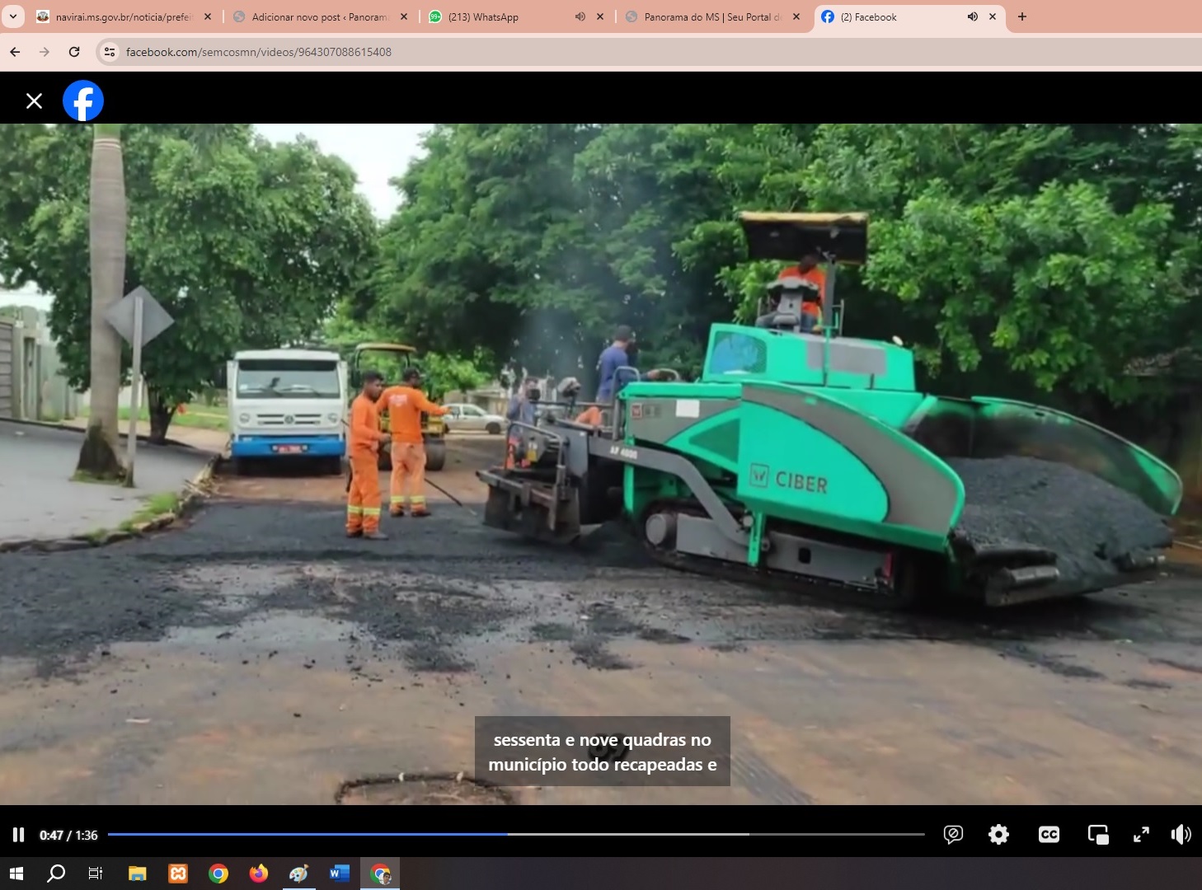
Task: Reload the current page
Action: (74, 52)
